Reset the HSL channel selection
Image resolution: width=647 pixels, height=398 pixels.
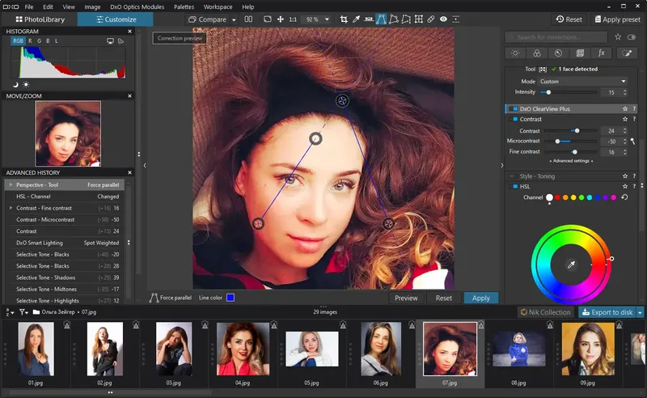point(625,197)
